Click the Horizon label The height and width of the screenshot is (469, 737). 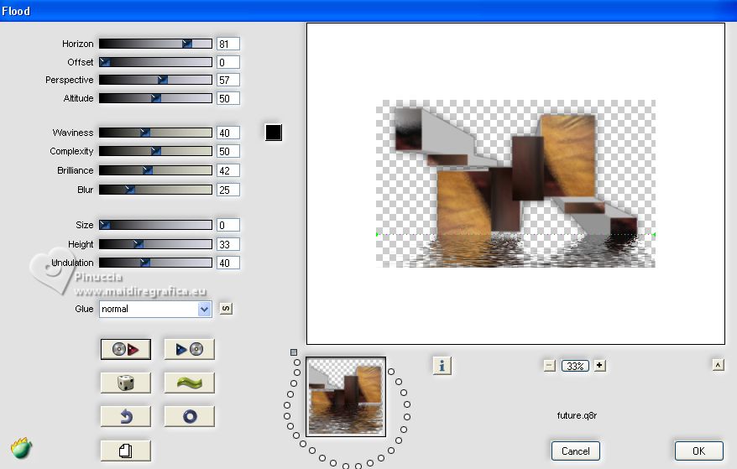[x=77, y=44]
